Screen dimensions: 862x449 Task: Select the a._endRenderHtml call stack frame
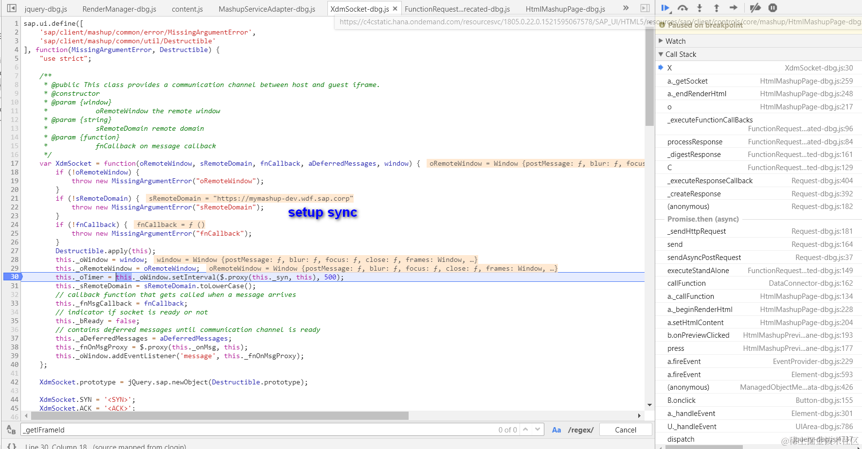click(759, 94)
